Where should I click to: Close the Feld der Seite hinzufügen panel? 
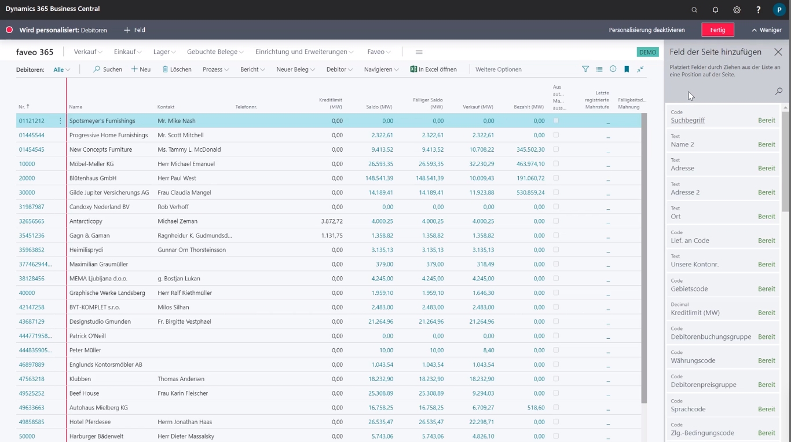[x=778, y=52]
